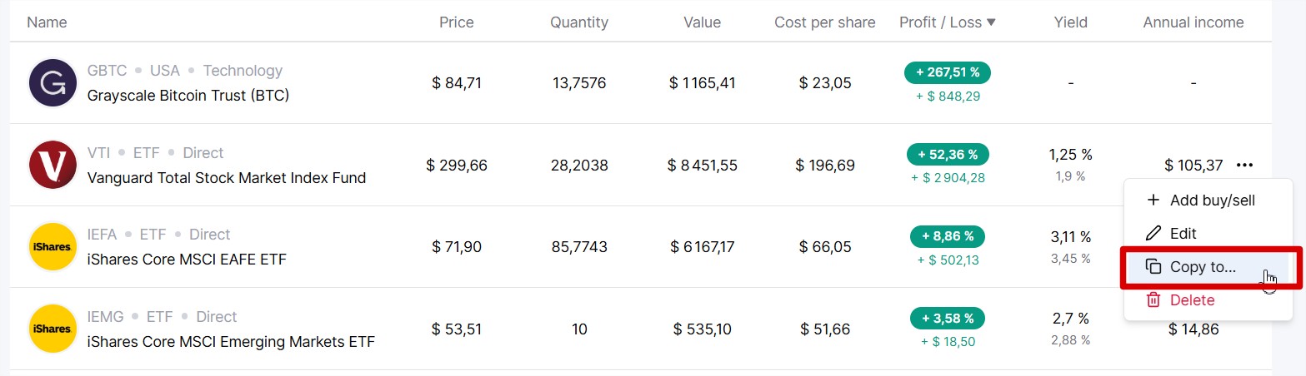The height and width of the screenshot is (376, 1306).
Task: Sort table by Annual income header
Action: 1193,22
